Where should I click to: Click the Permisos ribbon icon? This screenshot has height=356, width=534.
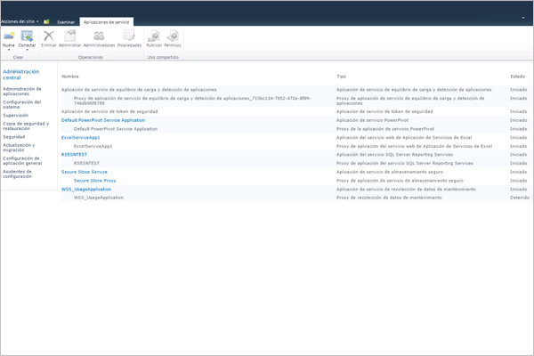tap(173, 36)
